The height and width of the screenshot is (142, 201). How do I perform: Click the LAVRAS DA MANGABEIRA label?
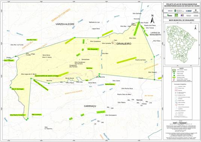coord(156,34)
